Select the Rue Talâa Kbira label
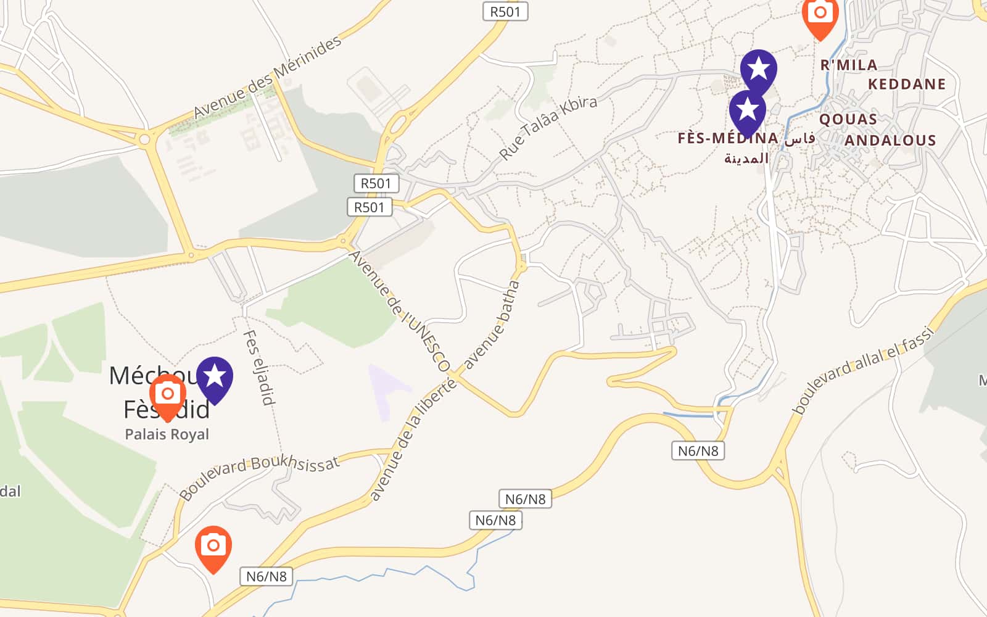The width and height of the screenshot is (987, 617). pyautogui.click(x=548, y=128)
